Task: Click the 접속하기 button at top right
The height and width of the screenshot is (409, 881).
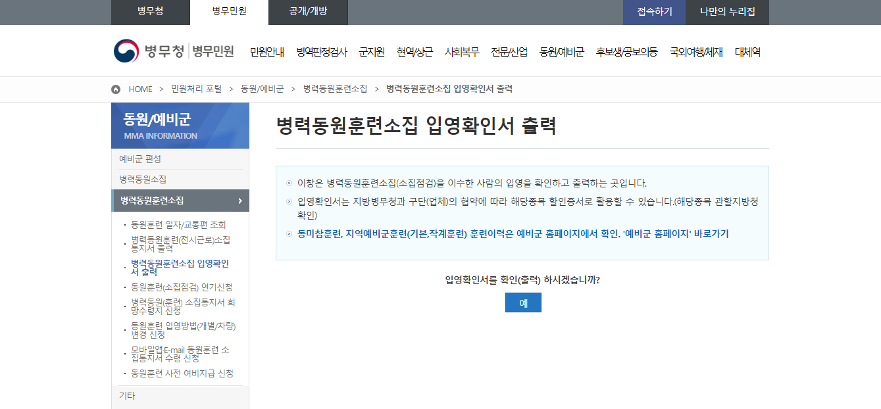Action: coord(654,12)
